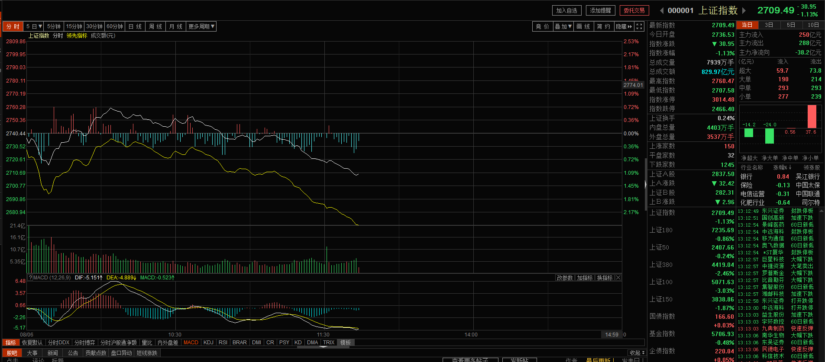Click the 隐藏 hide panel button
This screenshot has height=362, width=825.
(624, 26)
